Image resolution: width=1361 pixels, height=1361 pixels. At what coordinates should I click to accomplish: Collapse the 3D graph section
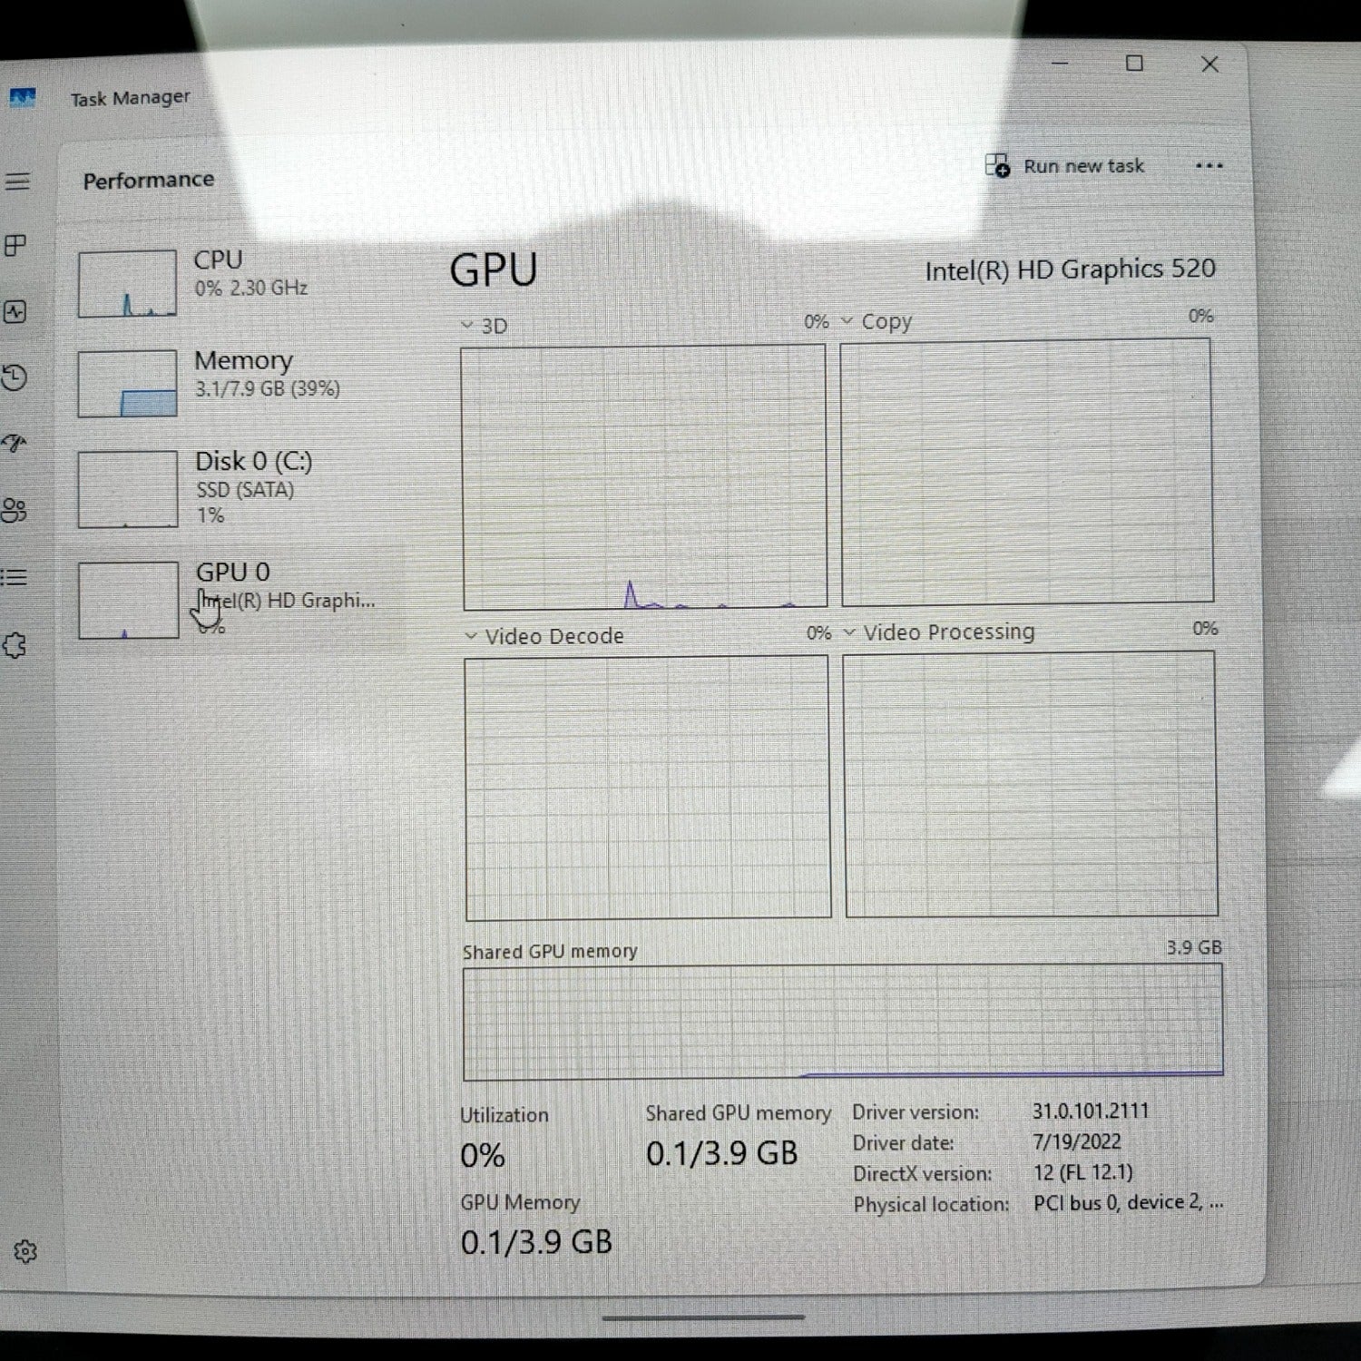click(x=468, y=324)
